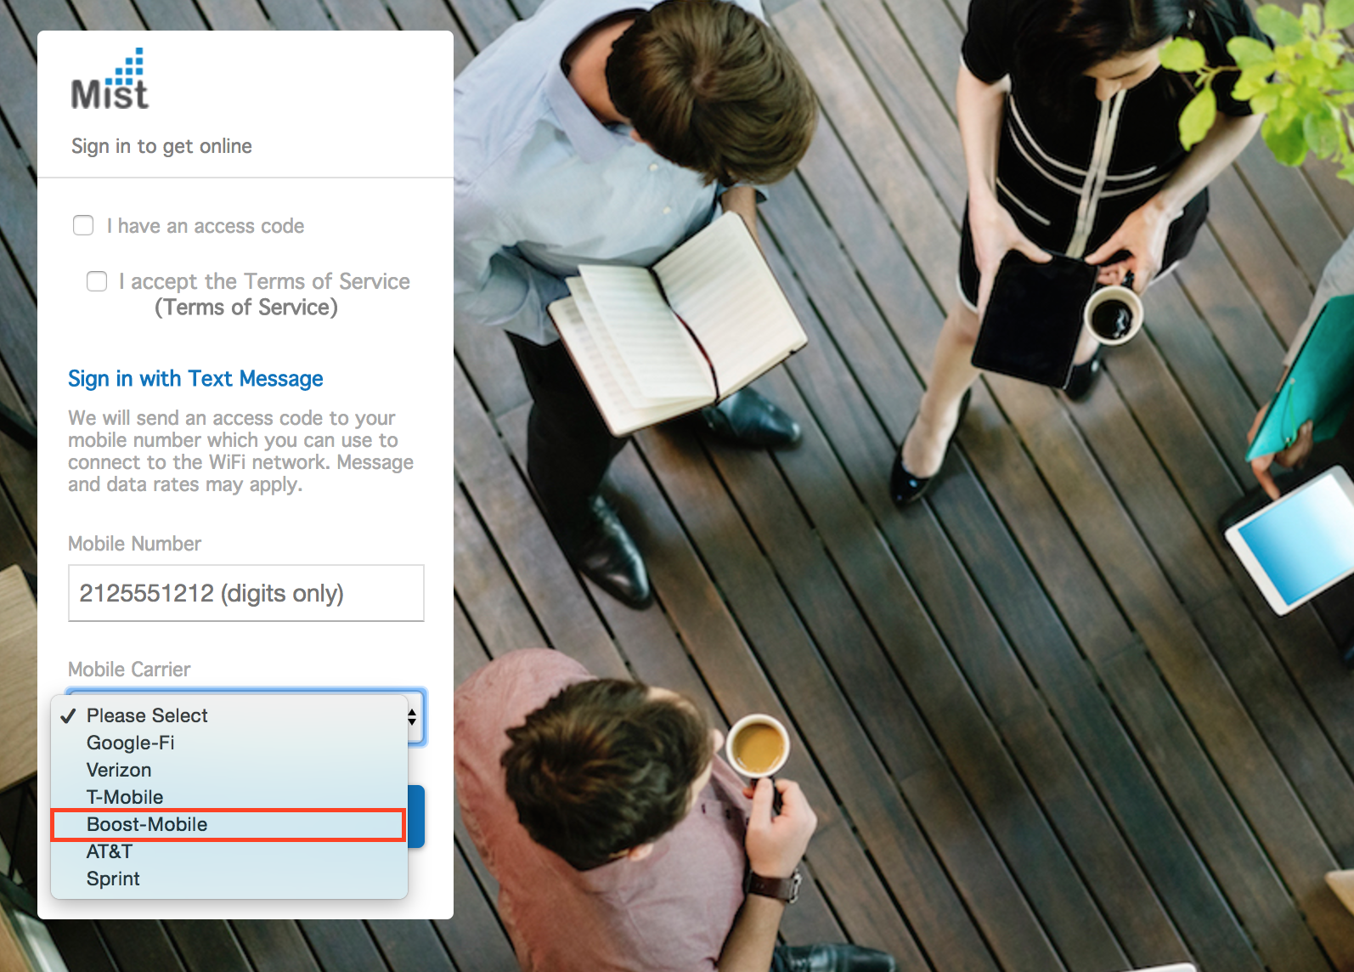Click the Mobile Carrier label
Screen dimensions: 1354x972
point(129,670)
